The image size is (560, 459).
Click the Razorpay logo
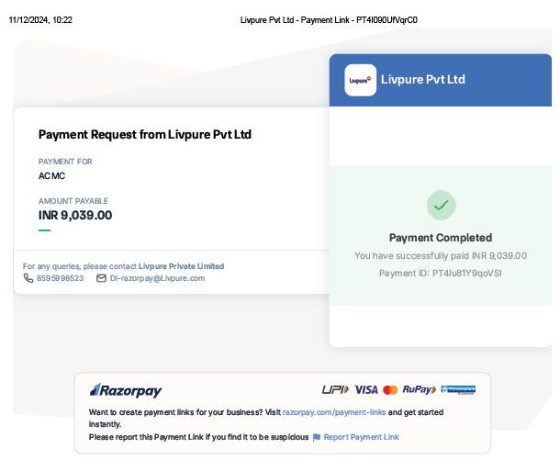click(126, 390)
